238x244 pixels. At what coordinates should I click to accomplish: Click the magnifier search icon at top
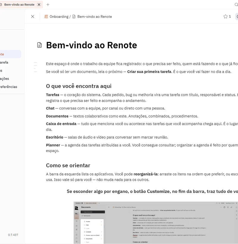coord(236,5)
